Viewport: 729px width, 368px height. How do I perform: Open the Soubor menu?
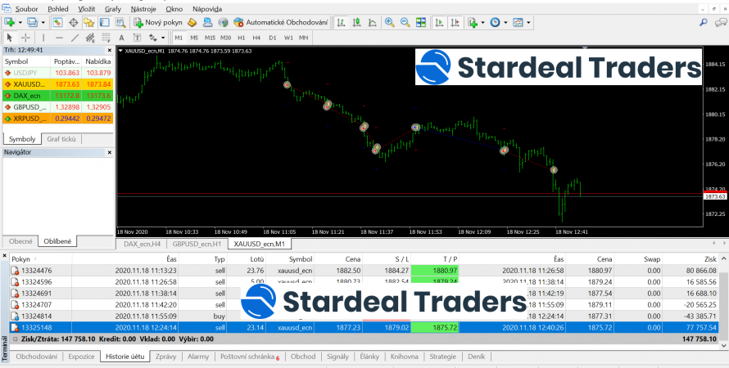pyautogui.click(x=27, y=9)
